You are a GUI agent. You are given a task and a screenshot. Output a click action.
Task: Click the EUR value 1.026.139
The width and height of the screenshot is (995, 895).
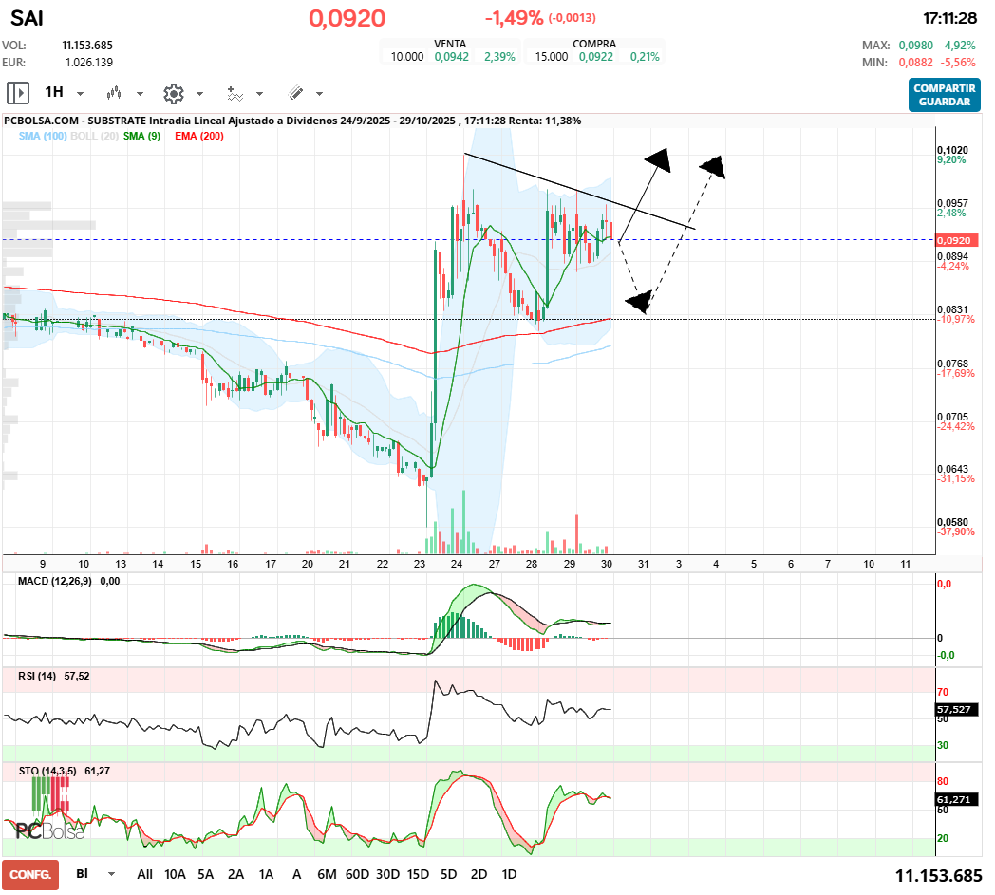[89, 62]
